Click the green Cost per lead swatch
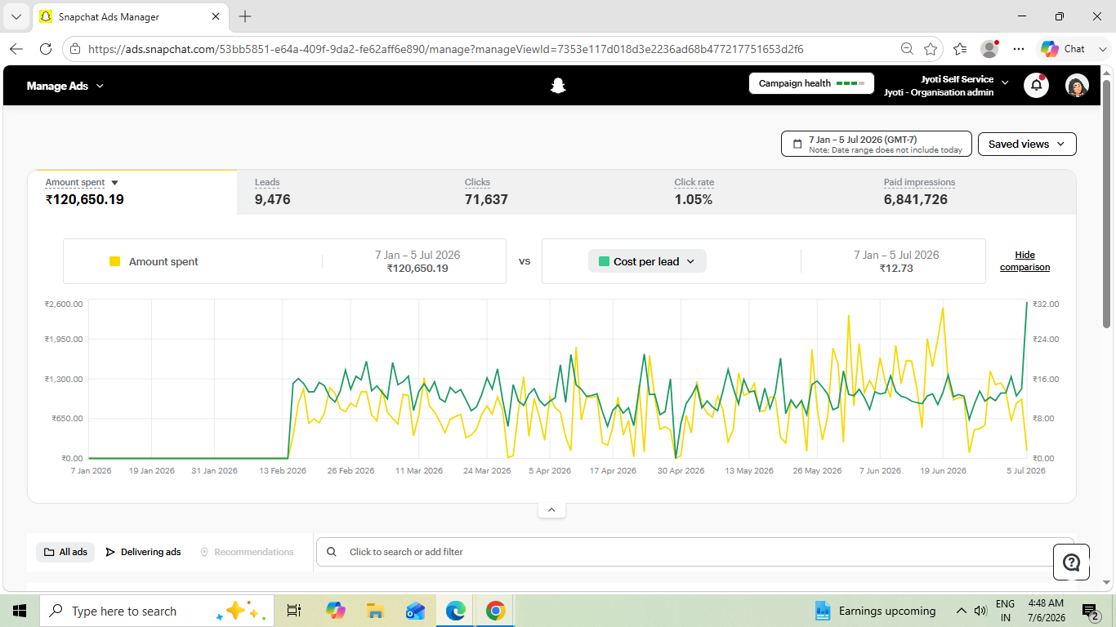The height and width of the screenshot is (627, 1116). pyautogui.click(x=604, y=261)
